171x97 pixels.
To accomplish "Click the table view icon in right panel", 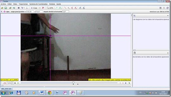I will [135, 53].
